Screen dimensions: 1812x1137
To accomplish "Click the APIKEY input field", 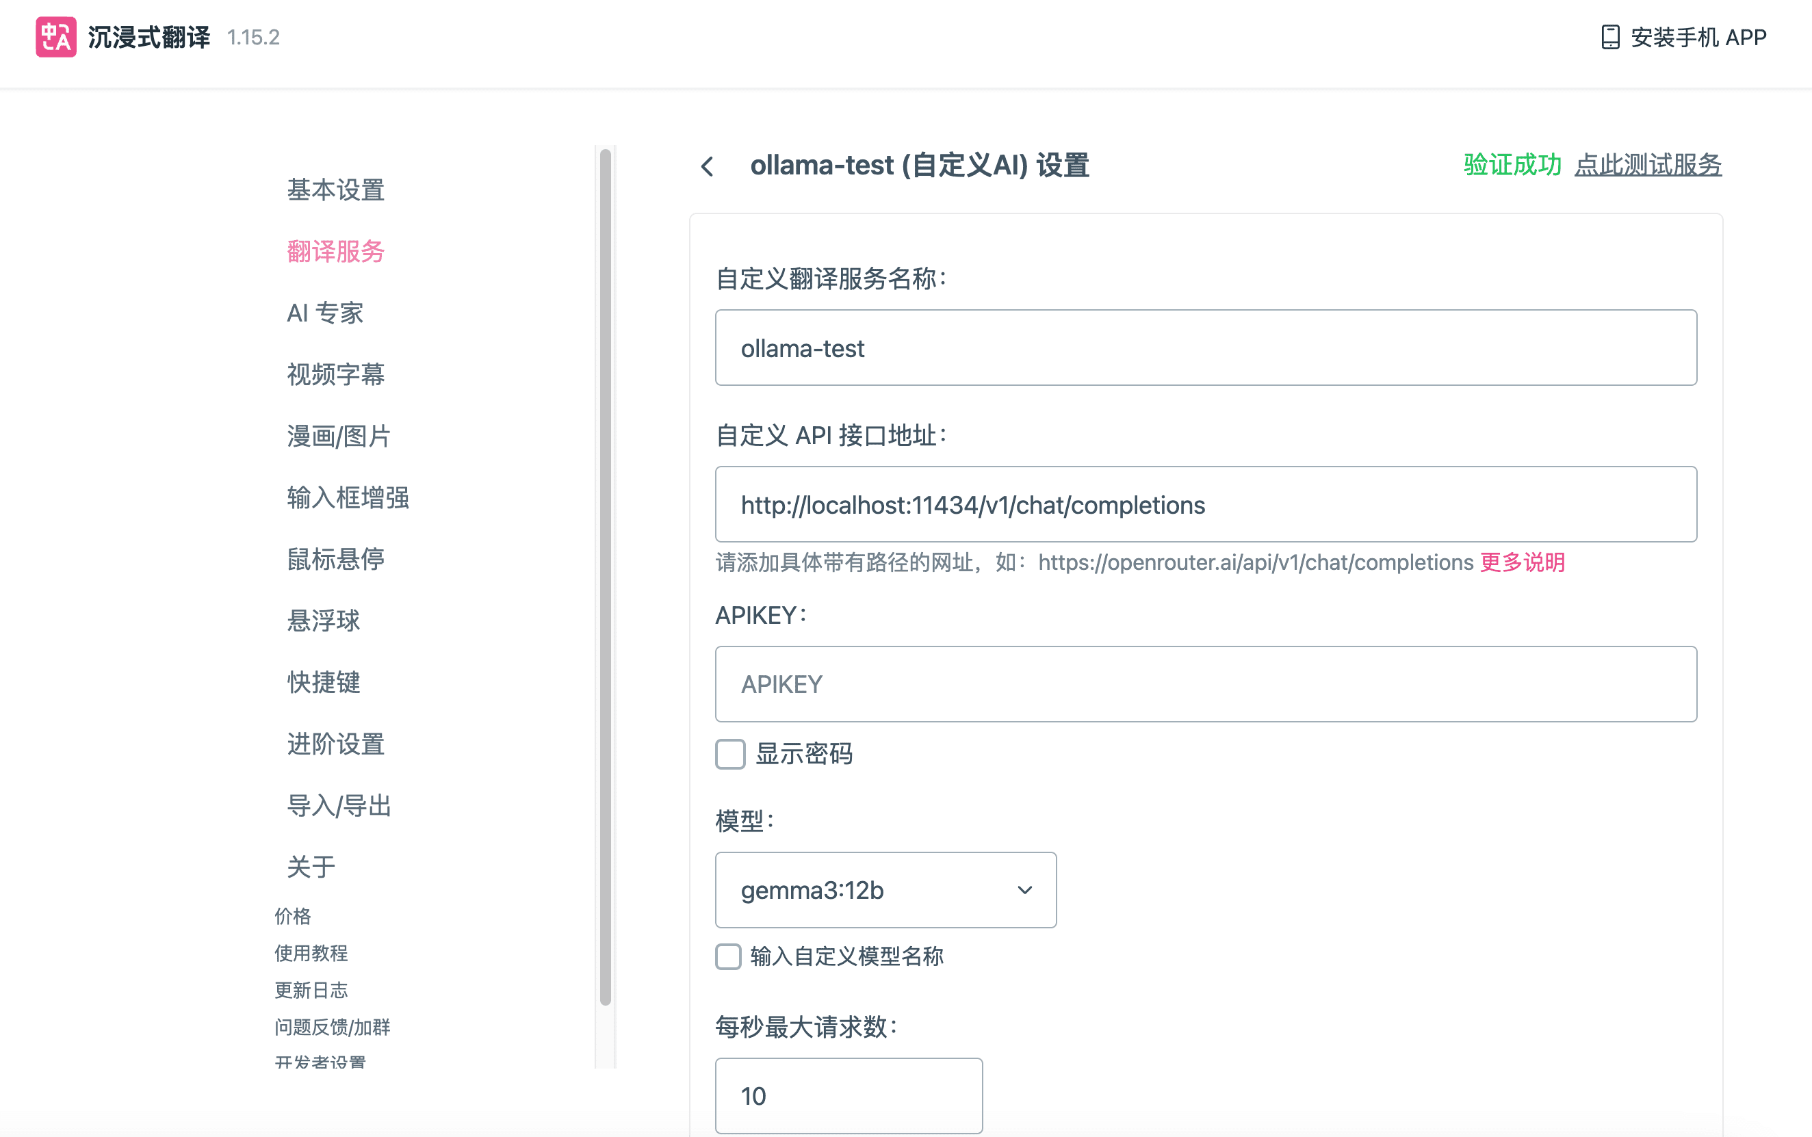I will pos(1206,683).
